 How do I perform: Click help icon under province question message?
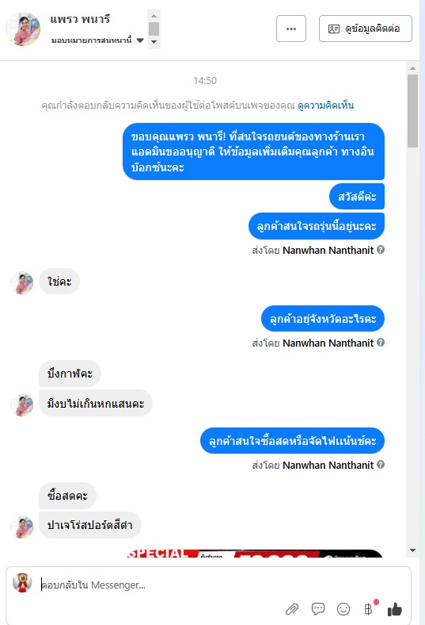click(381, 343)
